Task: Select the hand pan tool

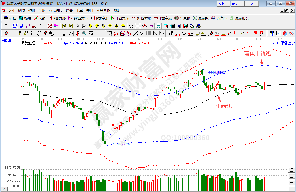Action: [x=131, y=26]
